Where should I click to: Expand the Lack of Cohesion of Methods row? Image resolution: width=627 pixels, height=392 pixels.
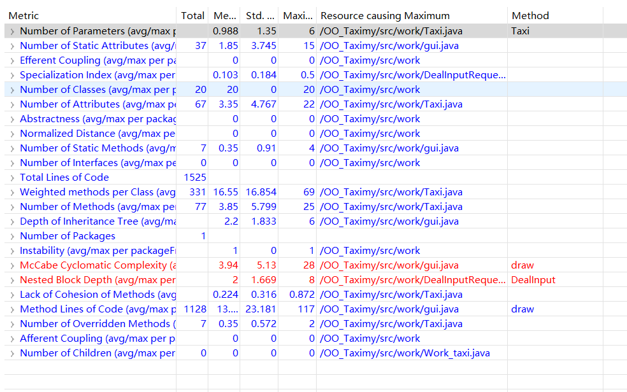12,295
